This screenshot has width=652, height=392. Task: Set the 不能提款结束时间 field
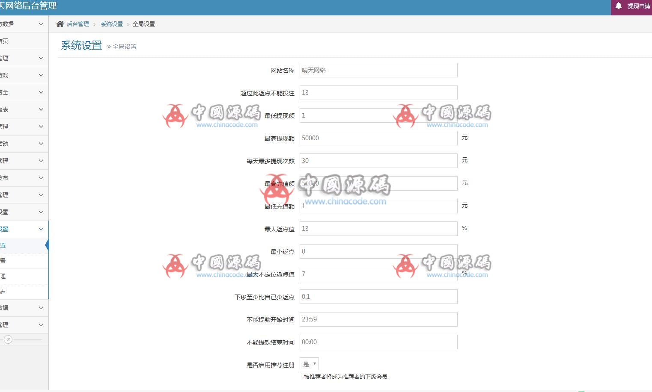(x=378, y=342)
